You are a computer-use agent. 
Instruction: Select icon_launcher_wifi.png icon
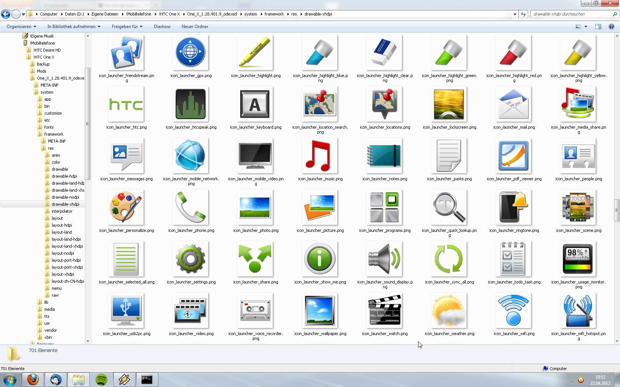[x=513, y=310]
